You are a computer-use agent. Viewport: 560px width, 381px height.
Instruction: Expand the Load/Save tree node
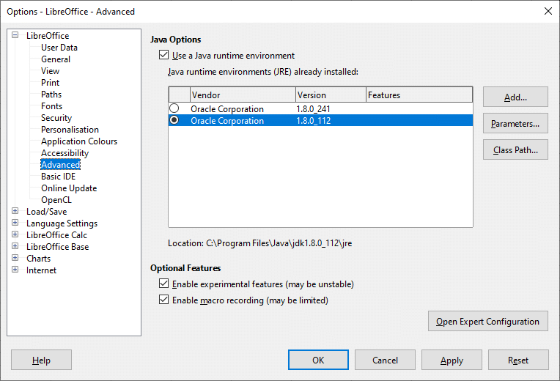click(15, 212)
